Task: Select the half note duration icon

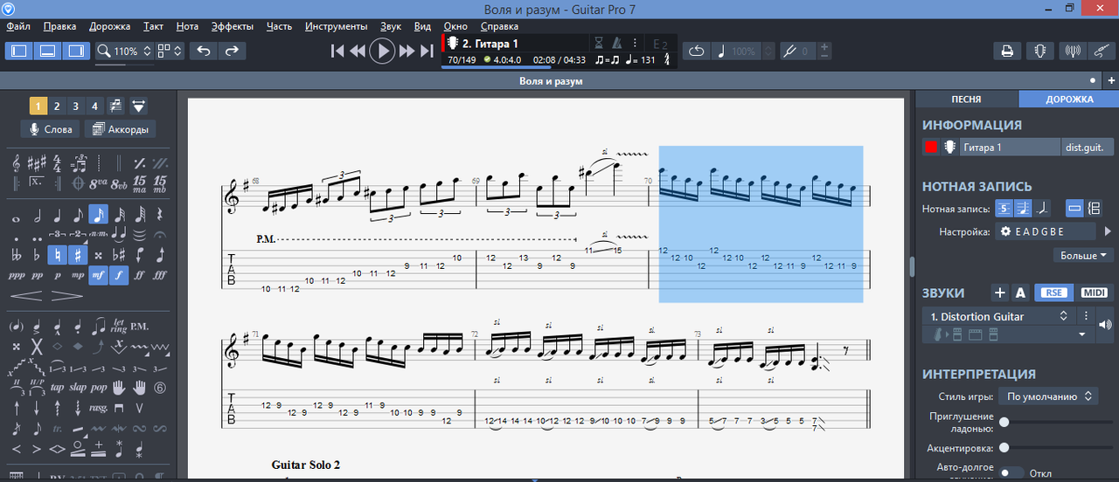Action: pyautogui.click(x=37, y=214)
